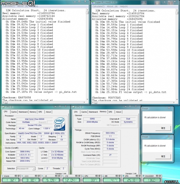Click scroll-right arrow in right Super PI window
The height and width of the screenshot is (184, 180).
coord(174,103)
